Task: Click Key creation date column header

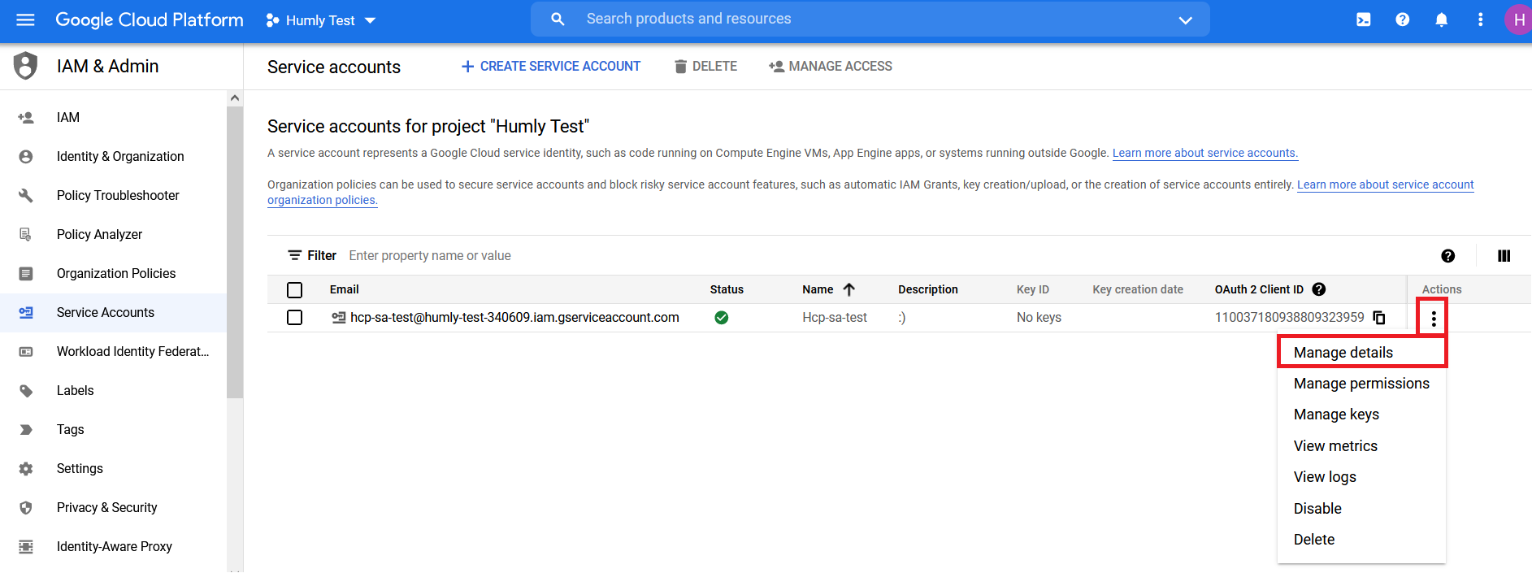Action: pyautogui.click(x=1138, y=289)
